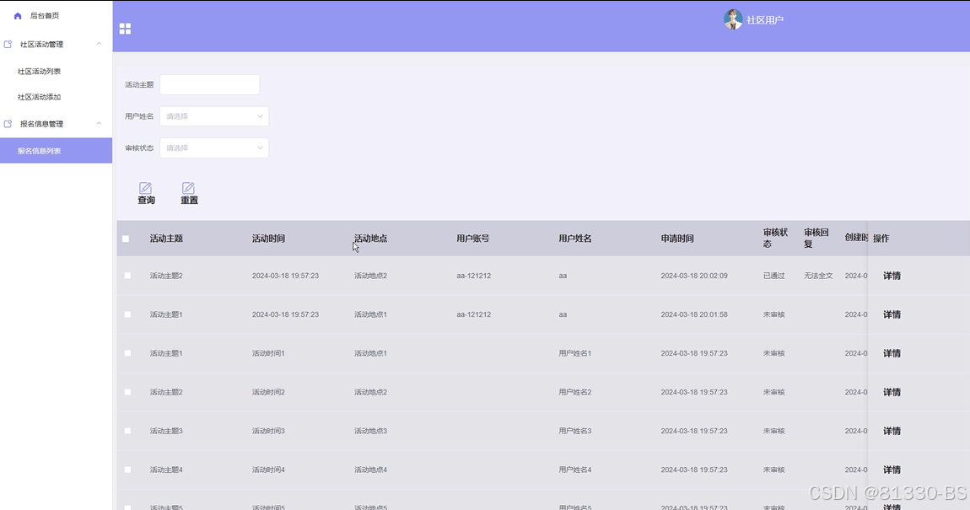Click the icon beside 报名信息管理

point(8,124)
